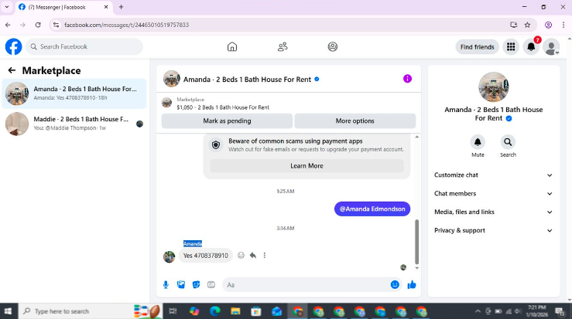Click the @Amanda Edmondson mention bubble
This screenshot has width=572, height=319.
(372, 209)
